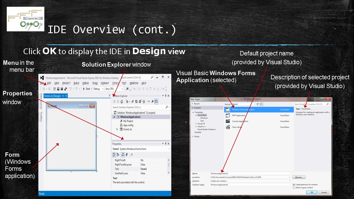Click the Save All toolbar icon
The height and width of the screenshot is (199, 354).
click(66, 89)
